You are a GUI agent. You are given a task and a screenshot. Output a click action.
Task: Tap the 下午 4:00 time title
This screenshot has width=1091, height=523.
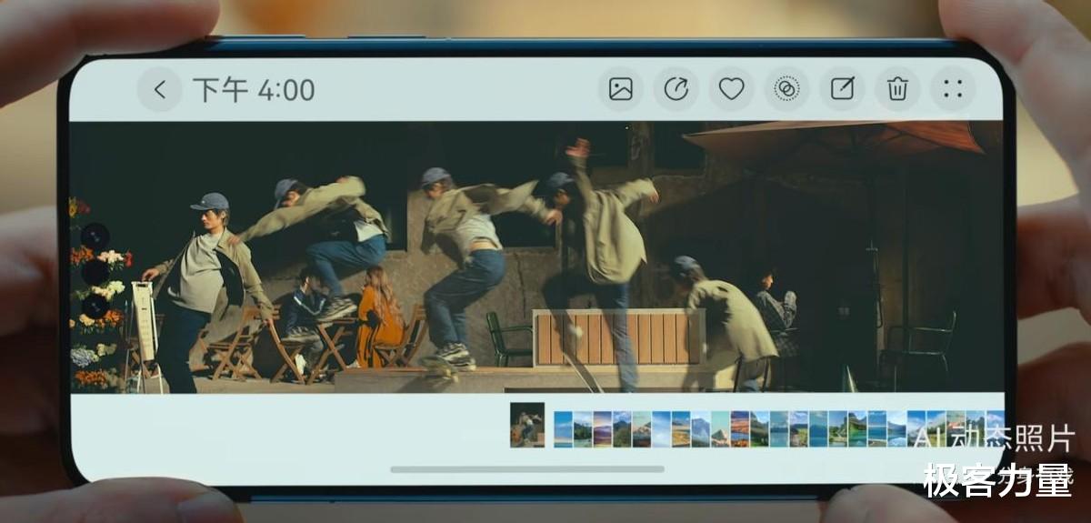(x=254, y=90)
